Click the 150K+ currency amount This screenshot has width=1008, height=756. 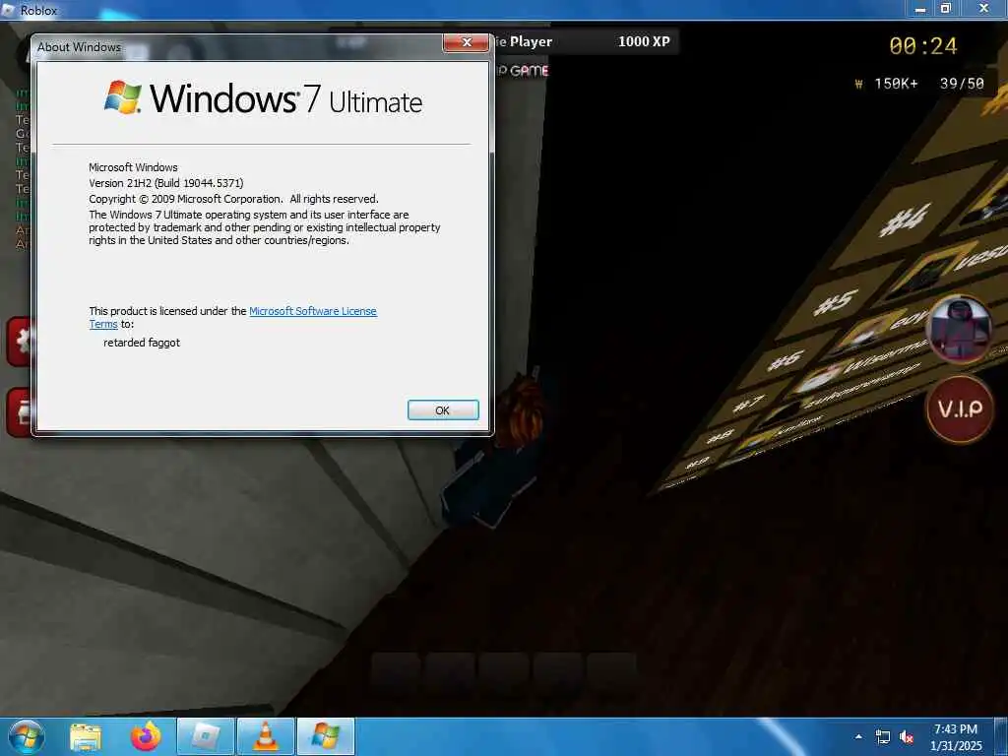pyautogui.click(x=896, y=85)
